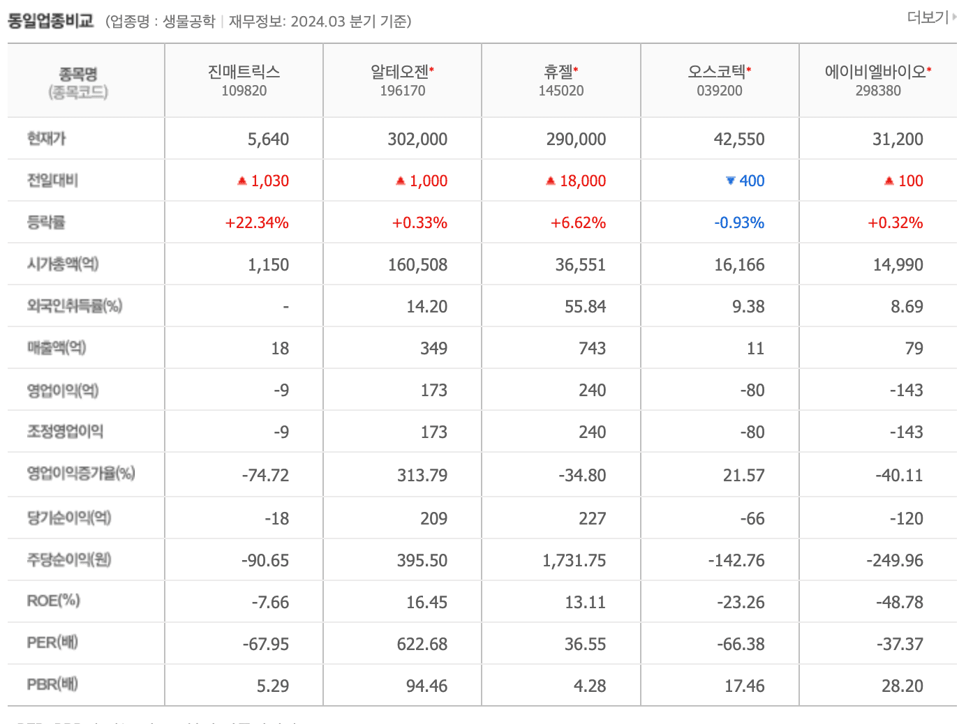Click the 더보기 arrow icon
966x724 pixels.
(x=953, y=17)
